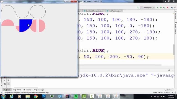This screenshot has width=177, height=99.
Task: Open File Explorer from the taskbar
Action: pyautogui.click(x=28, y=97)
